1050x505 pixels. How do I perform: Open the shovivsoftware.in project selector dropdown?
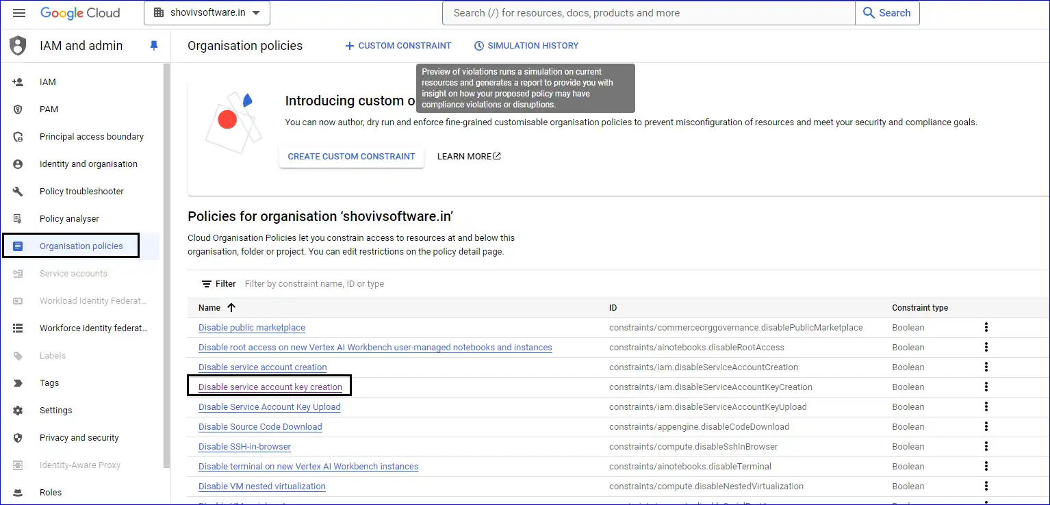click(207, 13)
